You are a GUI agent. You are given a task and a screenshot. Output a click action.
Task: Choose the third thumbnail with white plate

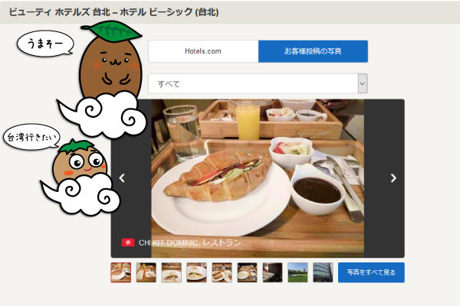coord(171,272)
